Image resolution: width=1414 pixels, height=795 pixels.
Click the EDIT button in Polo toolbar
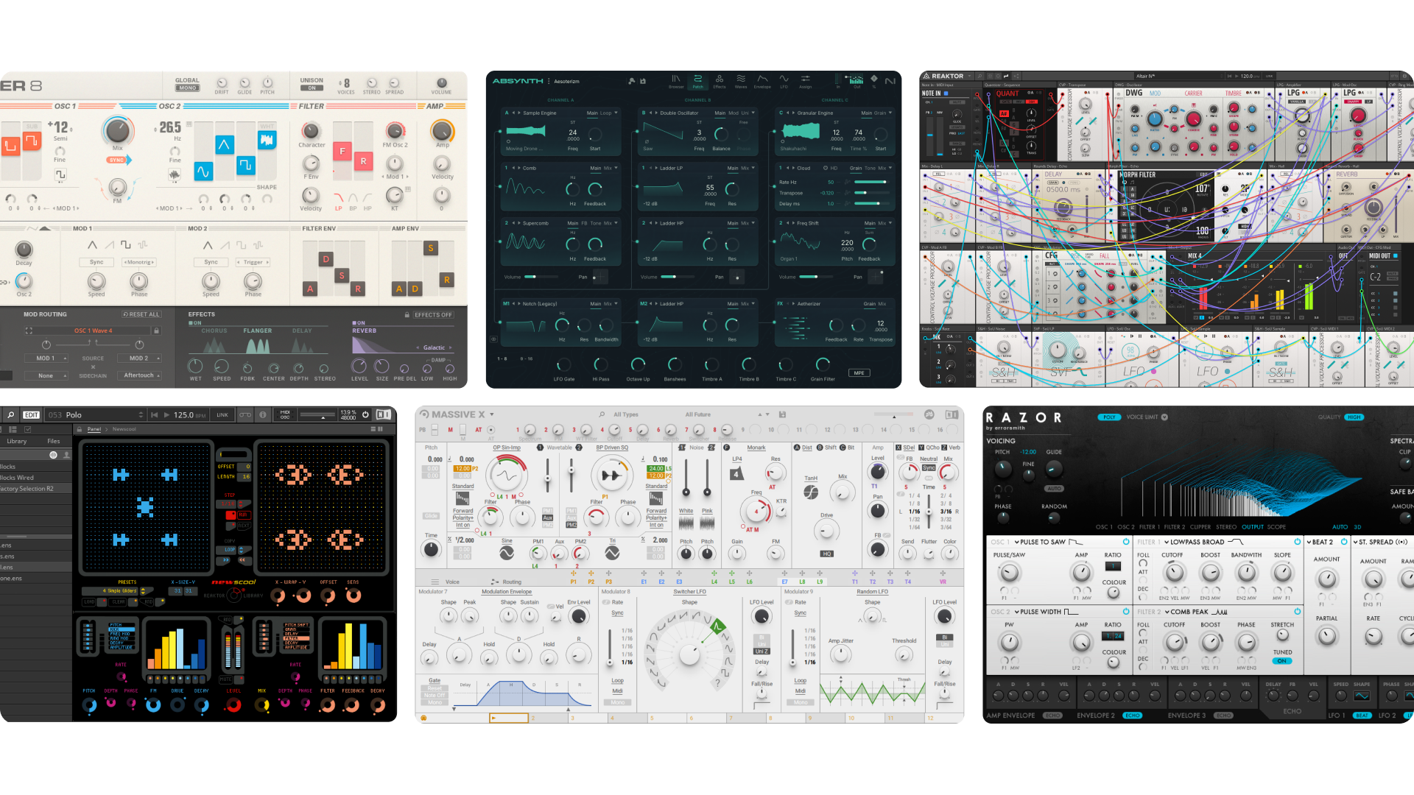tap(31, 415)
